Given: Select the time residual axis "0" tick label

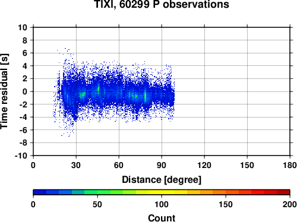Looking at the screenshot, I should [x=25, y=91].
